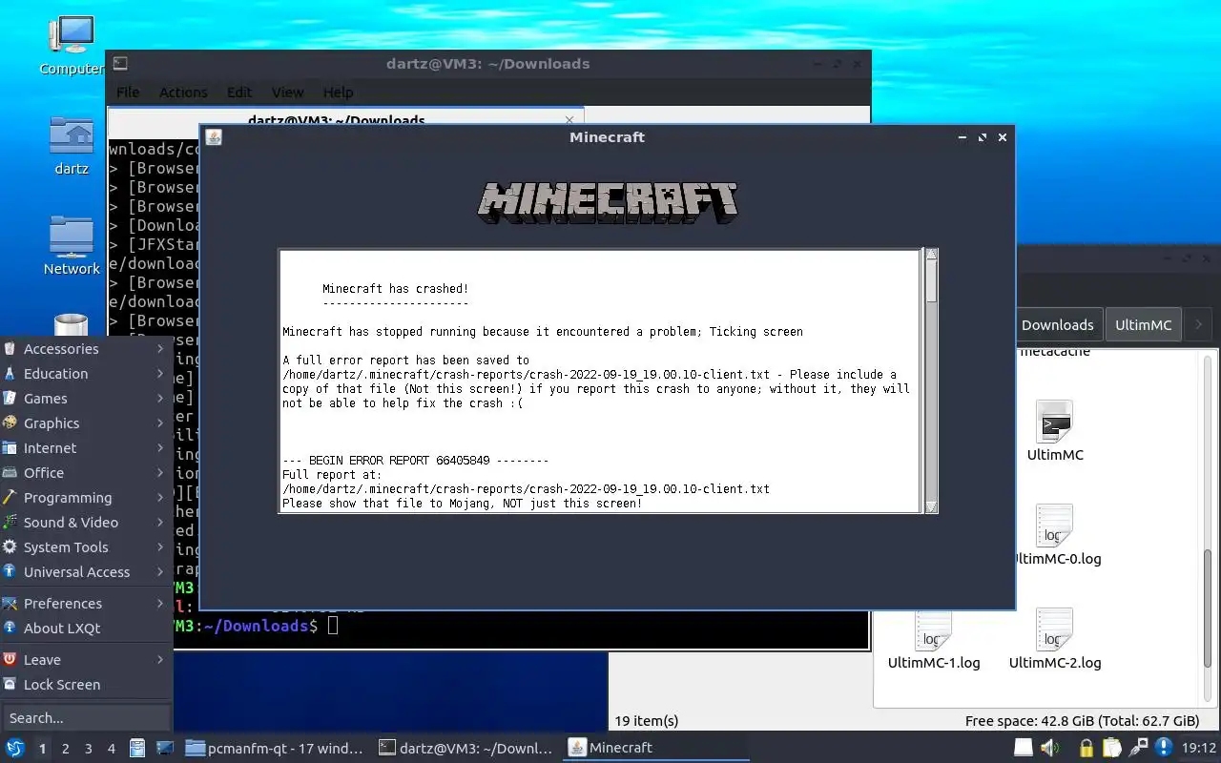Viewport: 1221px width, 763px height.
Task: Switch to desktop 1 in pager
Action: click(42, 749)
